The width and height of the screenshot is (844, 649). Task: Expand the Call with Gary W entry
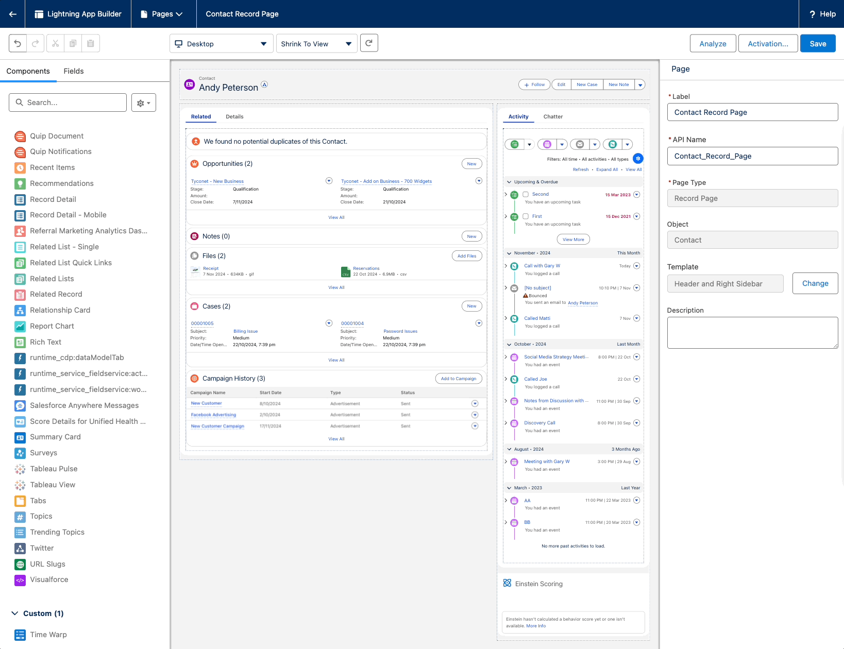click(x=505, y=266)
